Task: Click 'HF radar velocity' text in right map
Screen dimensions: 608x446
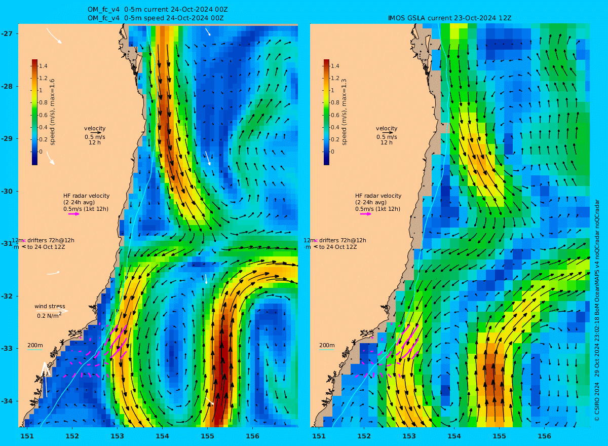Action: [x=378, y=196]
